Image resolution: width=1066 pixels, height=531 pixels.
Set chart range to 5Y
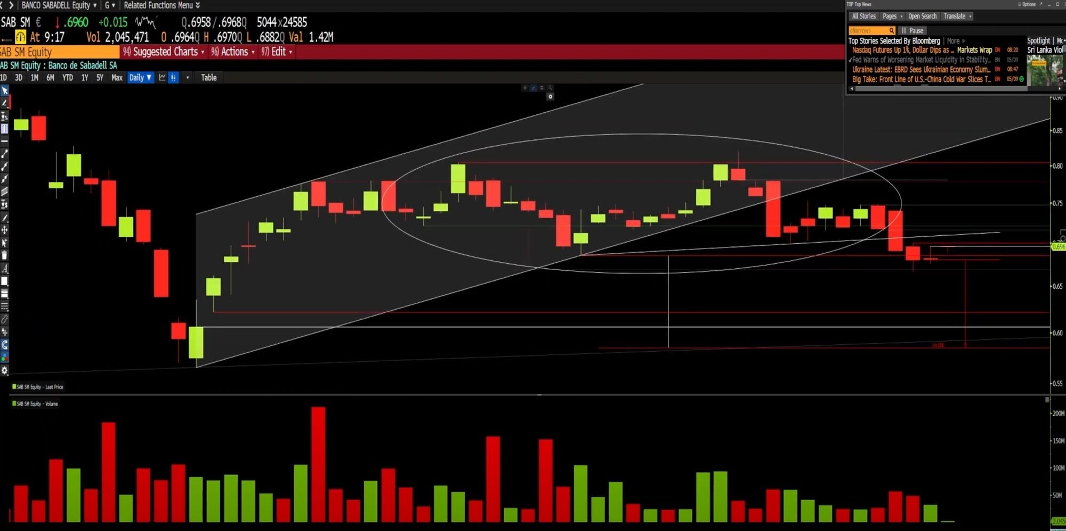[100, 78]
